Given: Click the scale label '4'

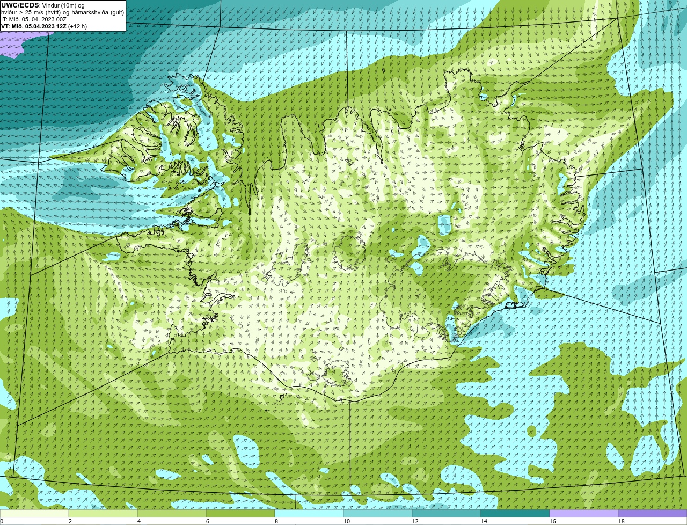Looking at the screenshot, I should (138, 521).
